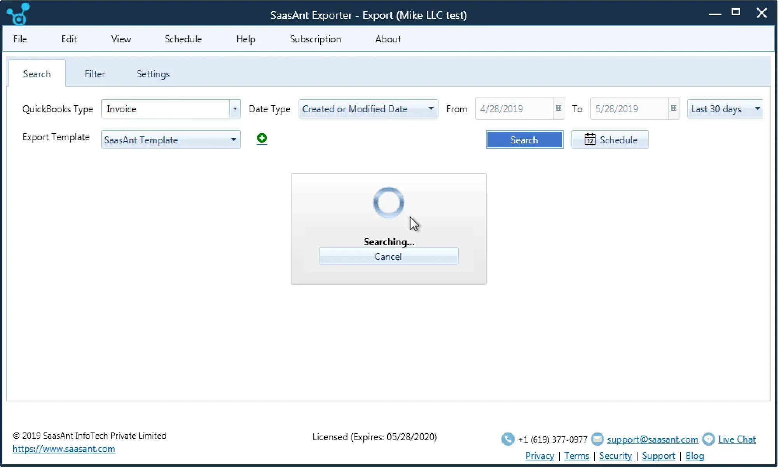
Task: Open the Subscription menu
Action: [315, 39]
